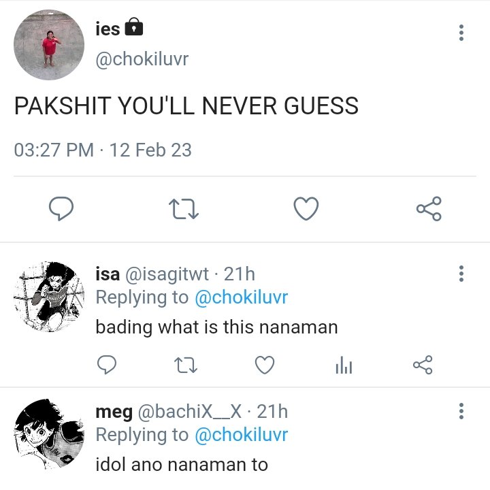Open isa's profile avatar
The image size is (490, 490).
[49, 297]
